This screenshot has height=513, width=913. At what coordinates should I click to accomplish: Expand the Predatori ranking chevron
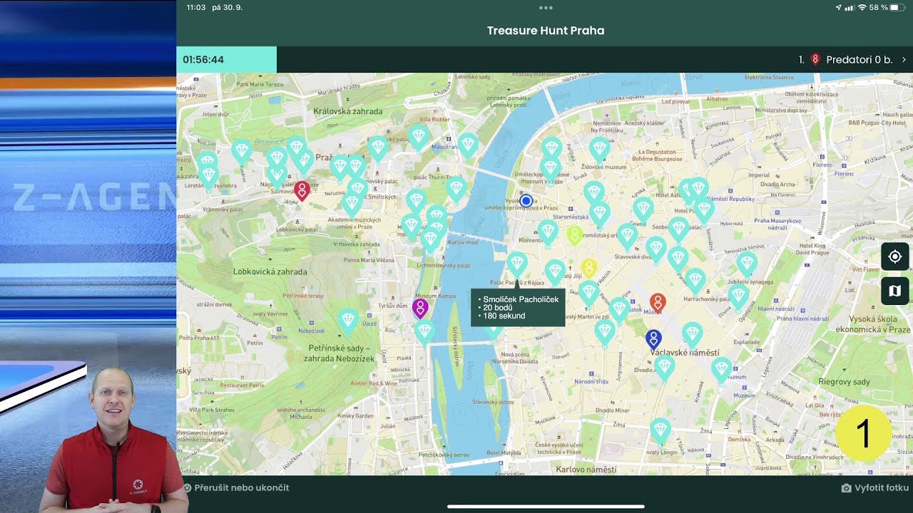click(x=904, y=60)
